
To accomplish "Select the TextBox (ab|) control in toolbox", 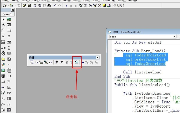I will 9,25.
